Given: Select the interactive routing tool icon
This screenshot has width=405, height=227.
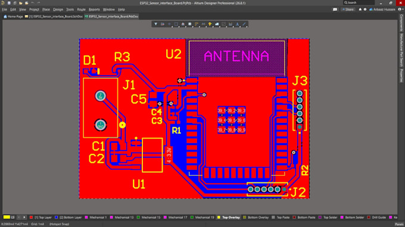Looking at the screenshot, I should [x=197, y=24].
